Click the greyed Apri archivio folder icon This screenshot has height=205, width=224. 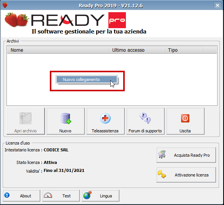[25, 118]
